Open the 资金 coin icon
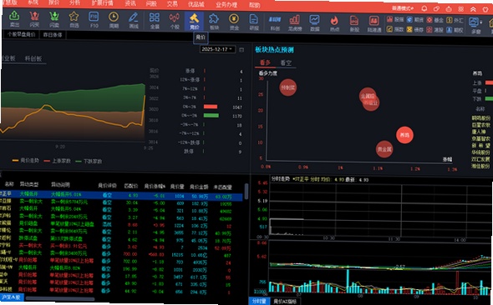493x305 pixels. 234,22
